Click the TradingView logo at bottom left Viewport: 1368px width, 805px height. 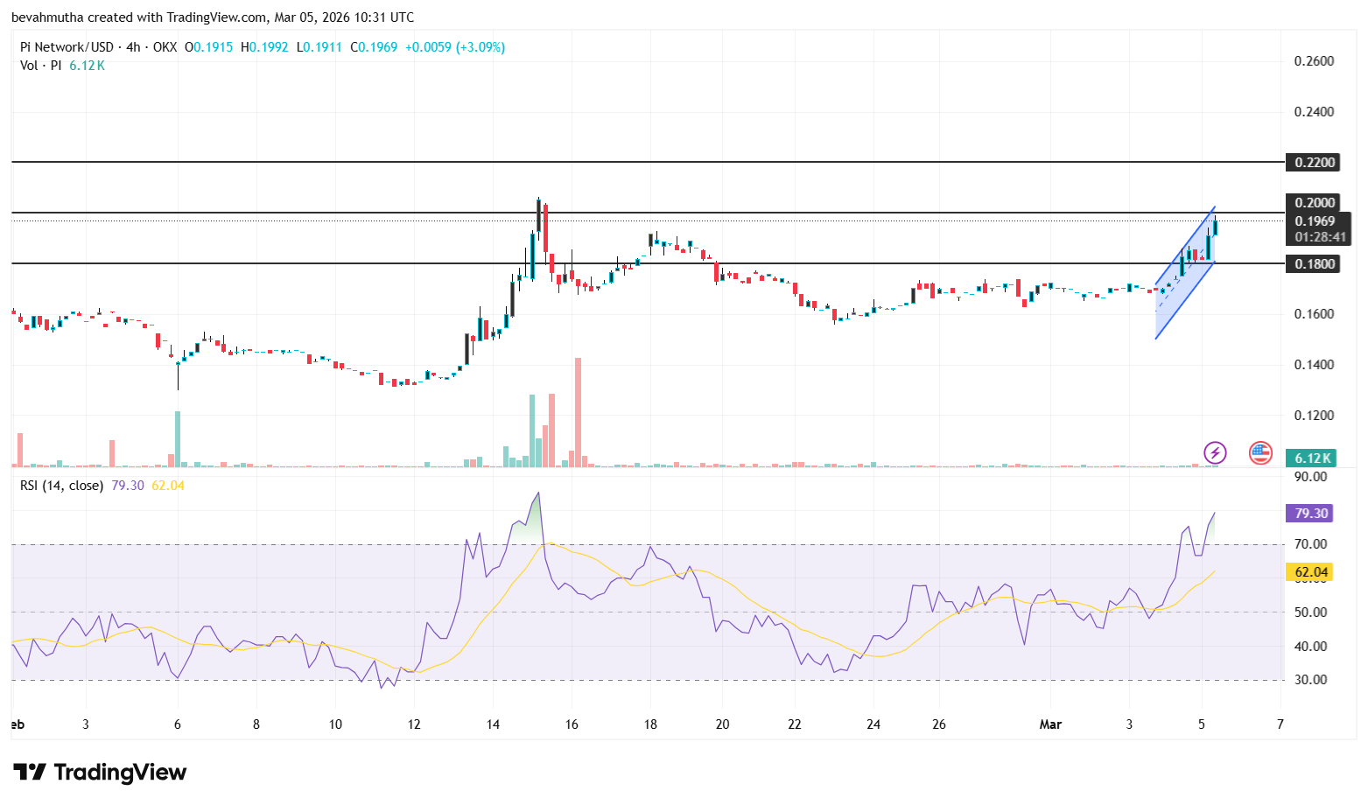coord(99,773)
